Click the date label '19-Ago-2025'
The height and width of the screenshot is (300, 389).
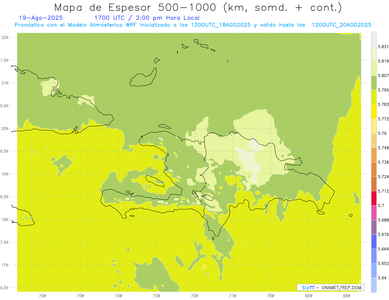[41, 18]
